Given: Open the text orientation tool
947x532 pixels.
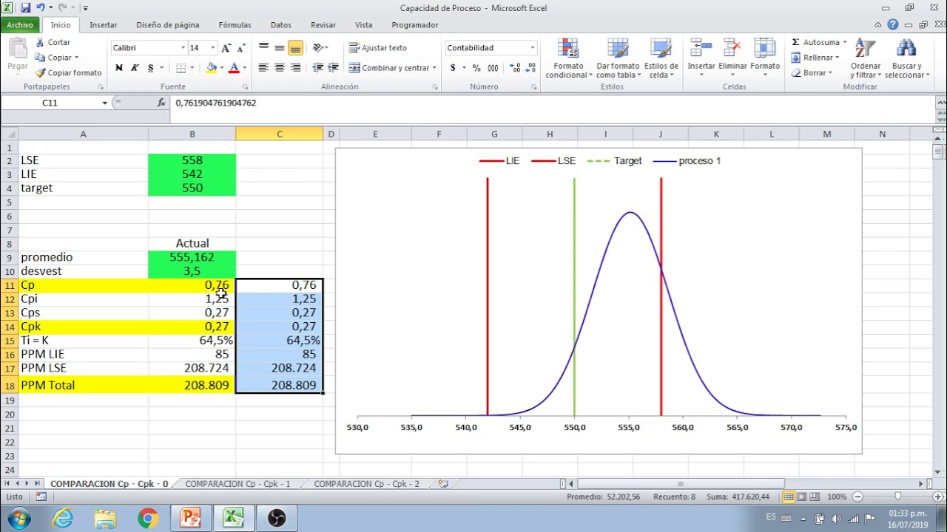Looking at the screenshot, I should [x=320, y=48].
